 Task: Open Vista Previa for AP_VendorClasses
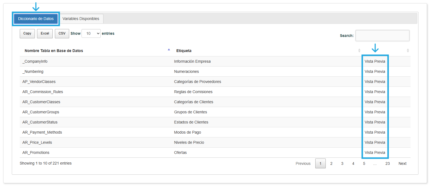pos(375,82)
